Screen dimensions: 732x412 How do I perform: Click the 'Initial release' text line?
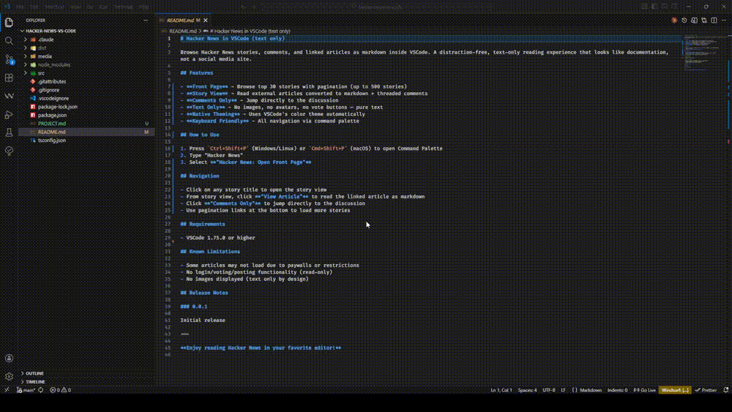pos(203,321)
